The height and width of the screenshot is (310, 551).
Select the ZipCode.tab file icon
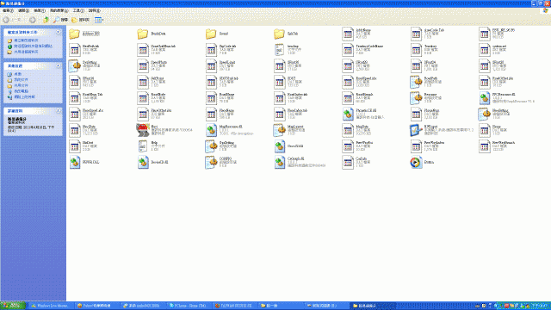(211, 50)
